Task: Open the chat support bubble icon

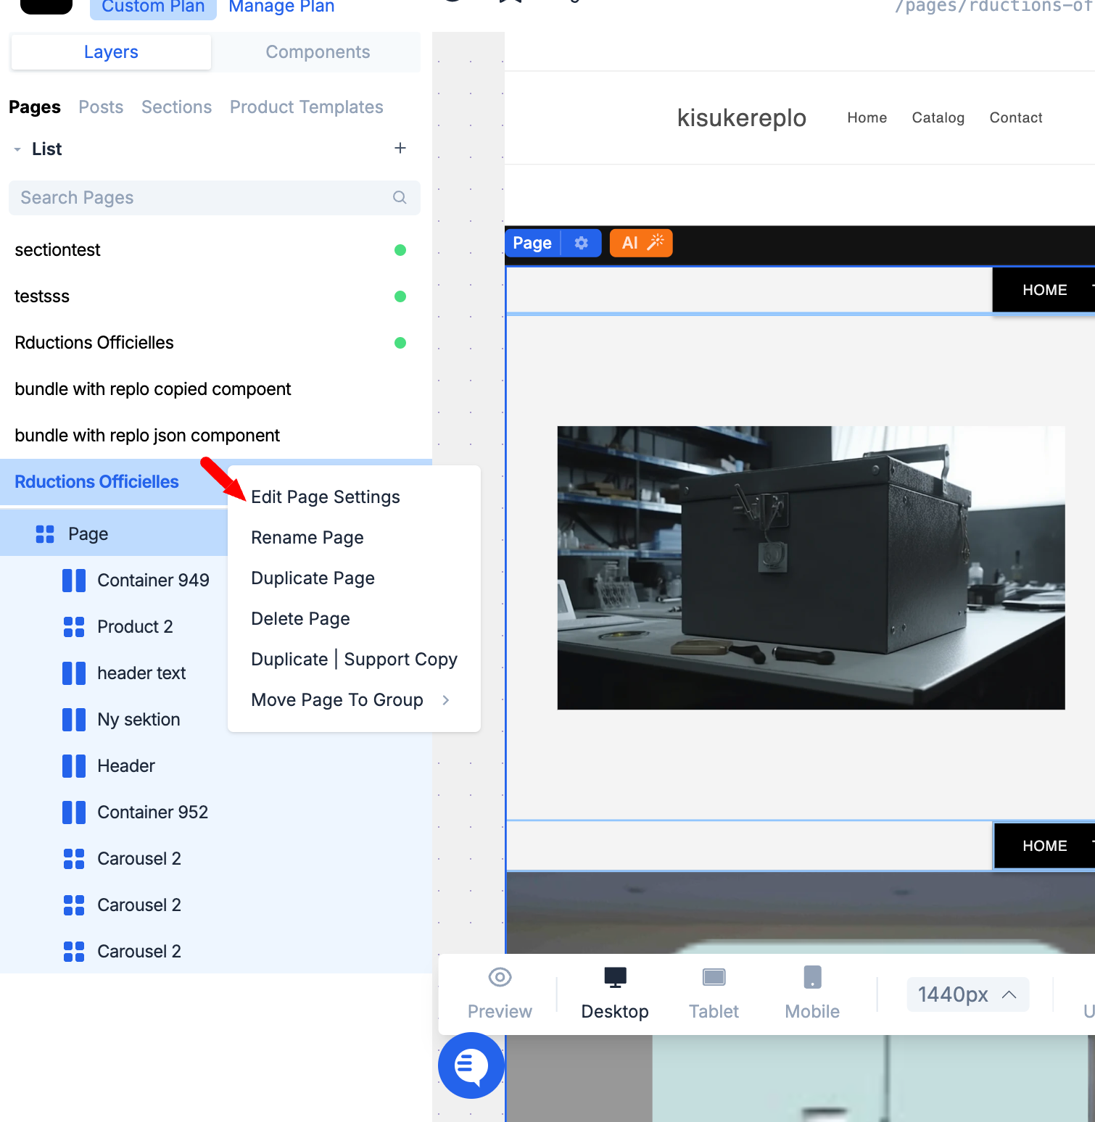Action: point(471,1065)
